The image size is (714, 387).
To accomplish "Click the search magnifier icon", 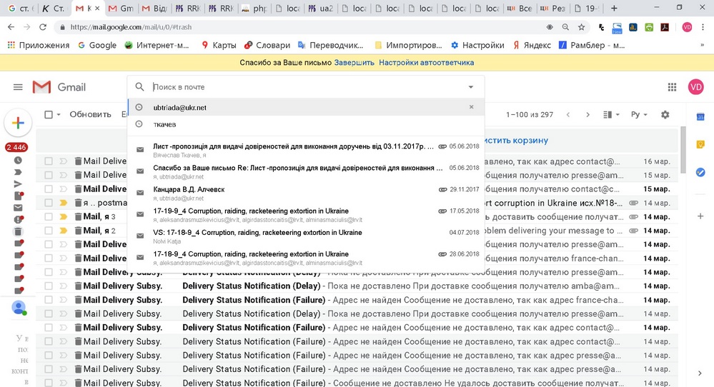I will (140, 86).
